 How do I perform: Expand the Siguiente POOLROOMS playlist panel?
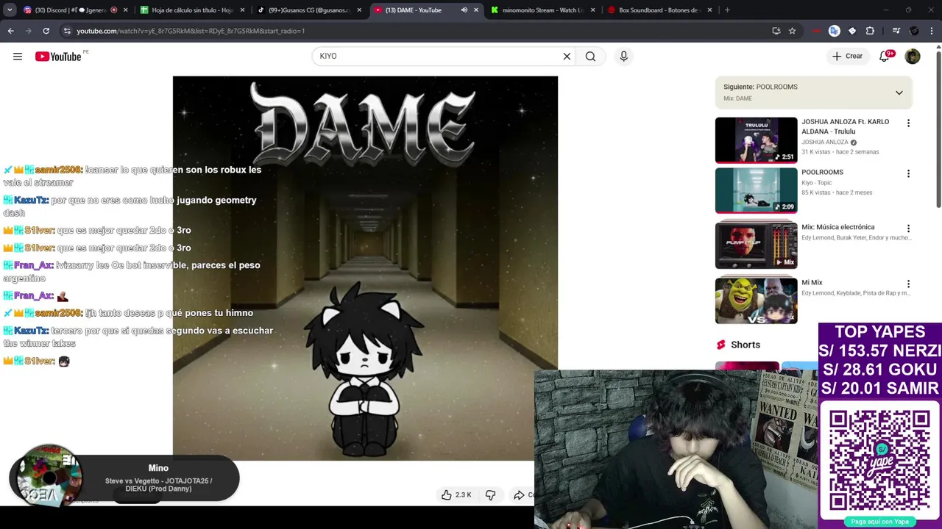pyautogui.click(x=899, y=93)
